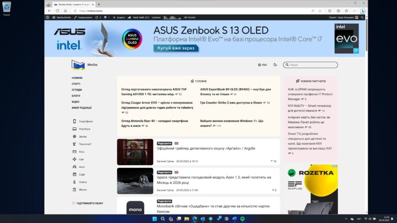Open the WP Rocket admin menu
Screen dimensions: 397x223
(189, 18)
